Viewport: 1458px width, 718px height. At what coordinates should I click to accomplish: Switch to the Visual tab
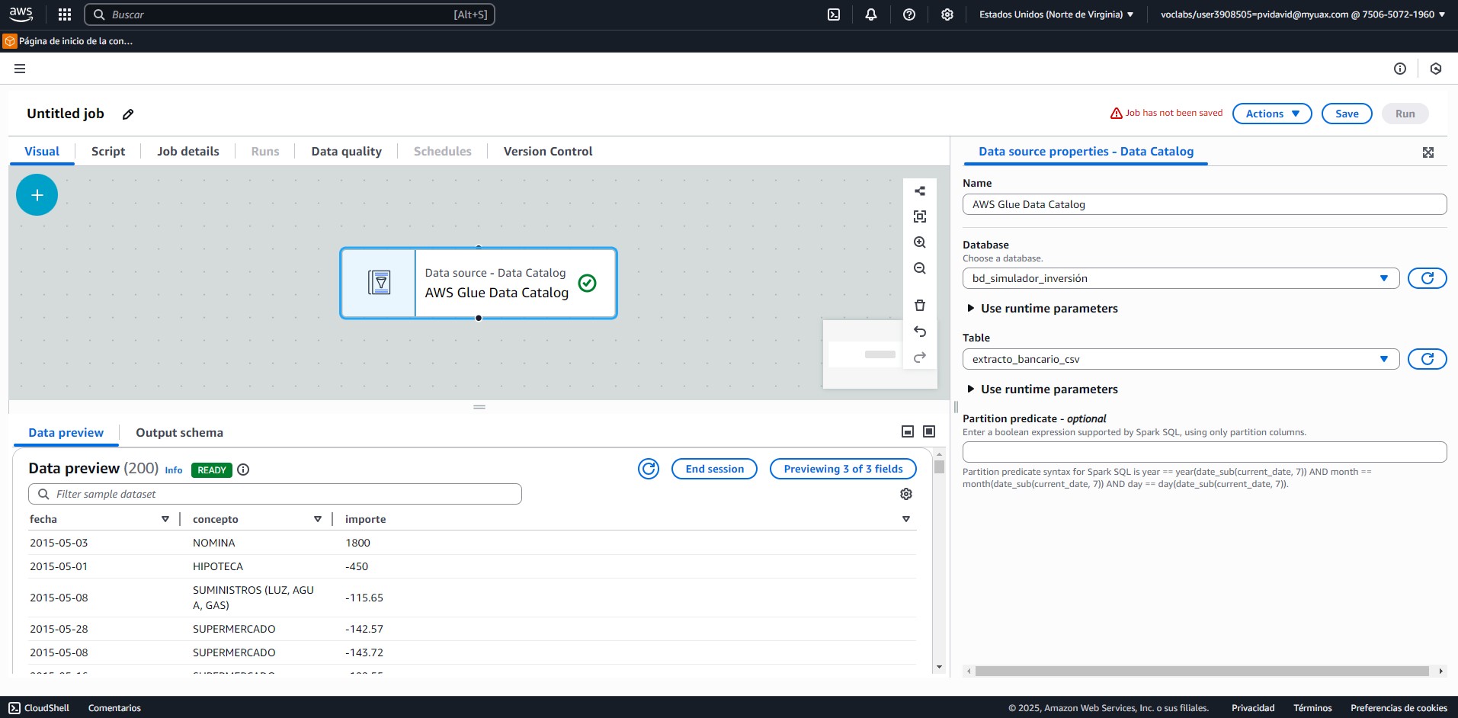point(42,152)
